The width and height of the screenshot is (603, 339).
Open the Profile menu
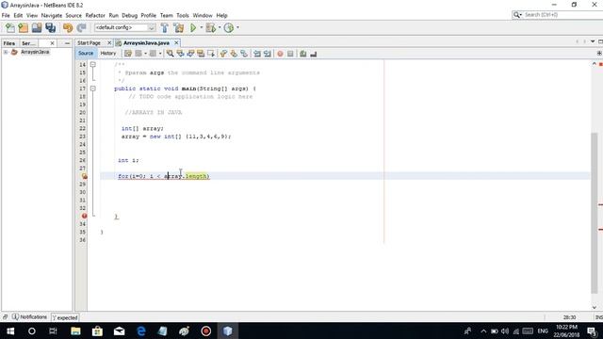coord(149,15)
